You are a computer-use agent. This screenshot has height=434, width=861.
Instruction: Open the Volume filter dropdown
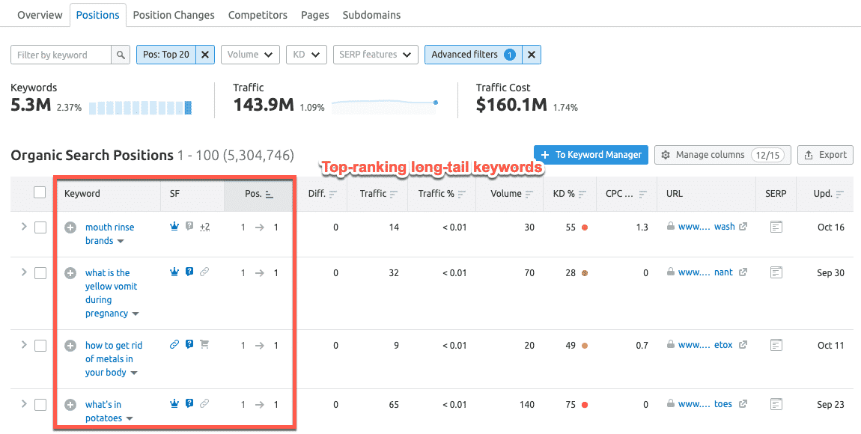click(250, 55)
